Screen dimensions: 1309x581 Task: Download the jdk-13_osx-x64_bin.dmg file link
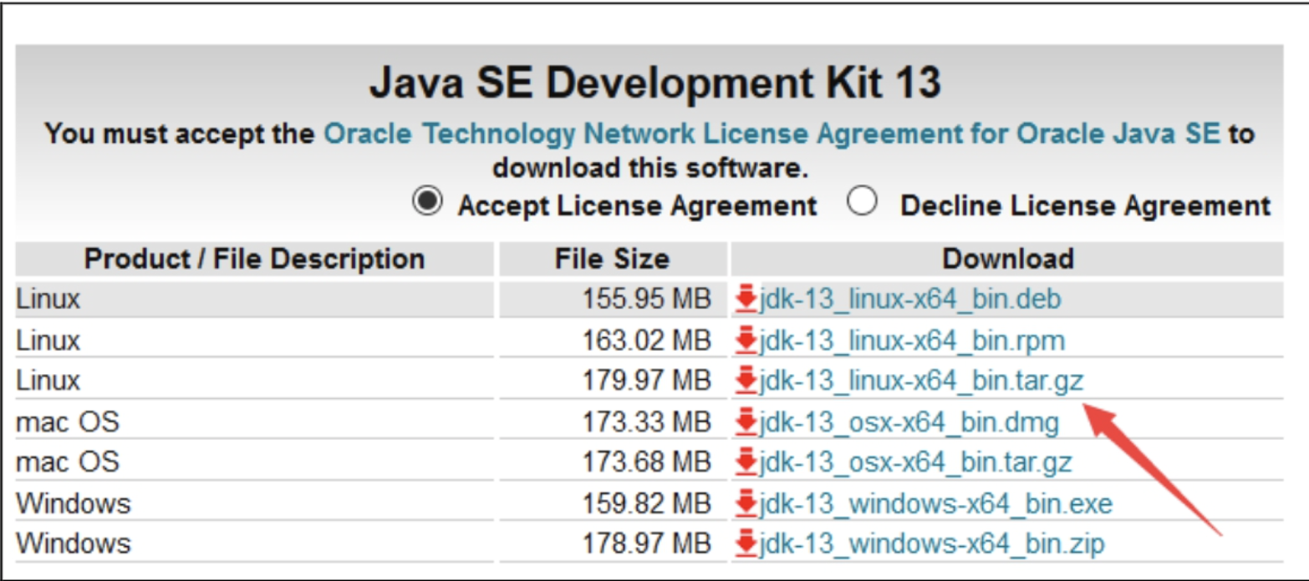[909, 422]
